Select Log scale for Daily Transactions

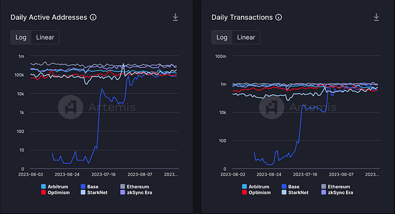(222, 38)
